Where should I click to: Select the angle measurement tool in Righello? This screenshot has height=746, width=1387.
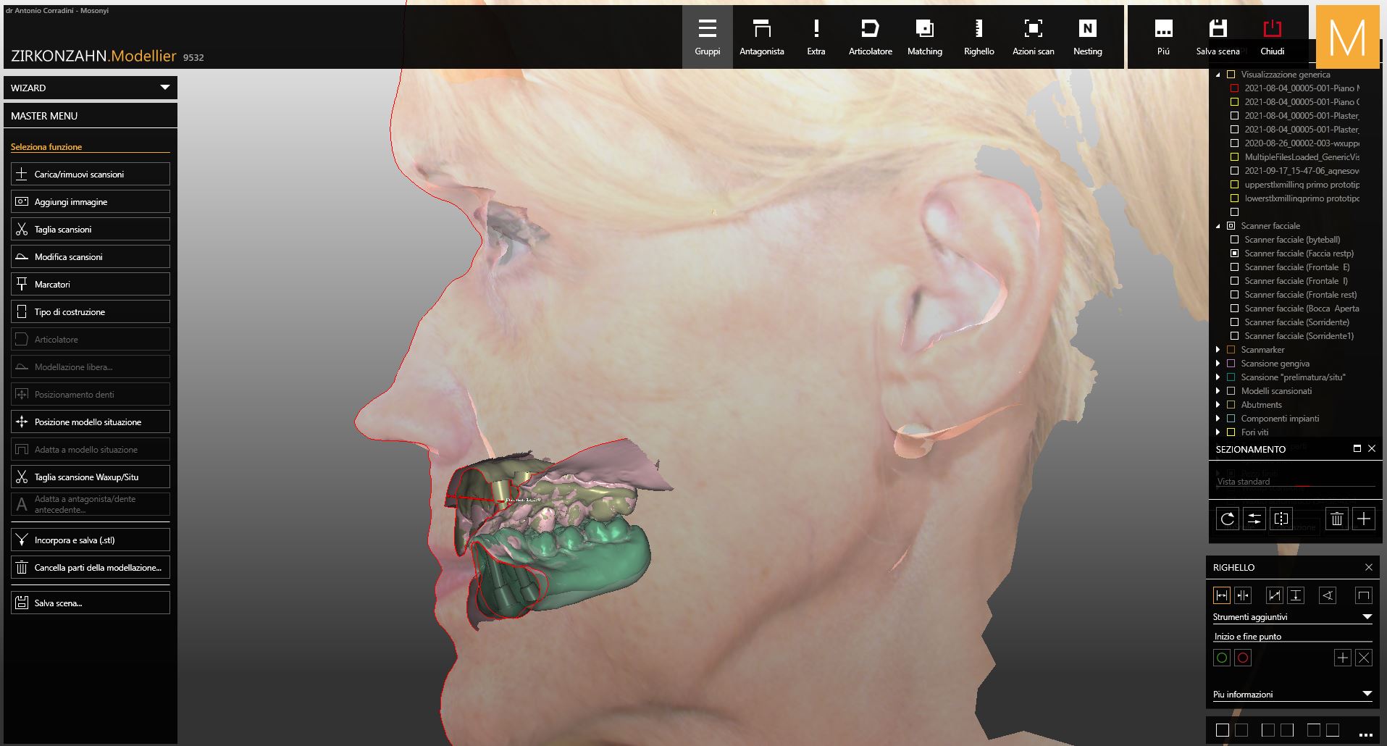(x=1328, y=595)
